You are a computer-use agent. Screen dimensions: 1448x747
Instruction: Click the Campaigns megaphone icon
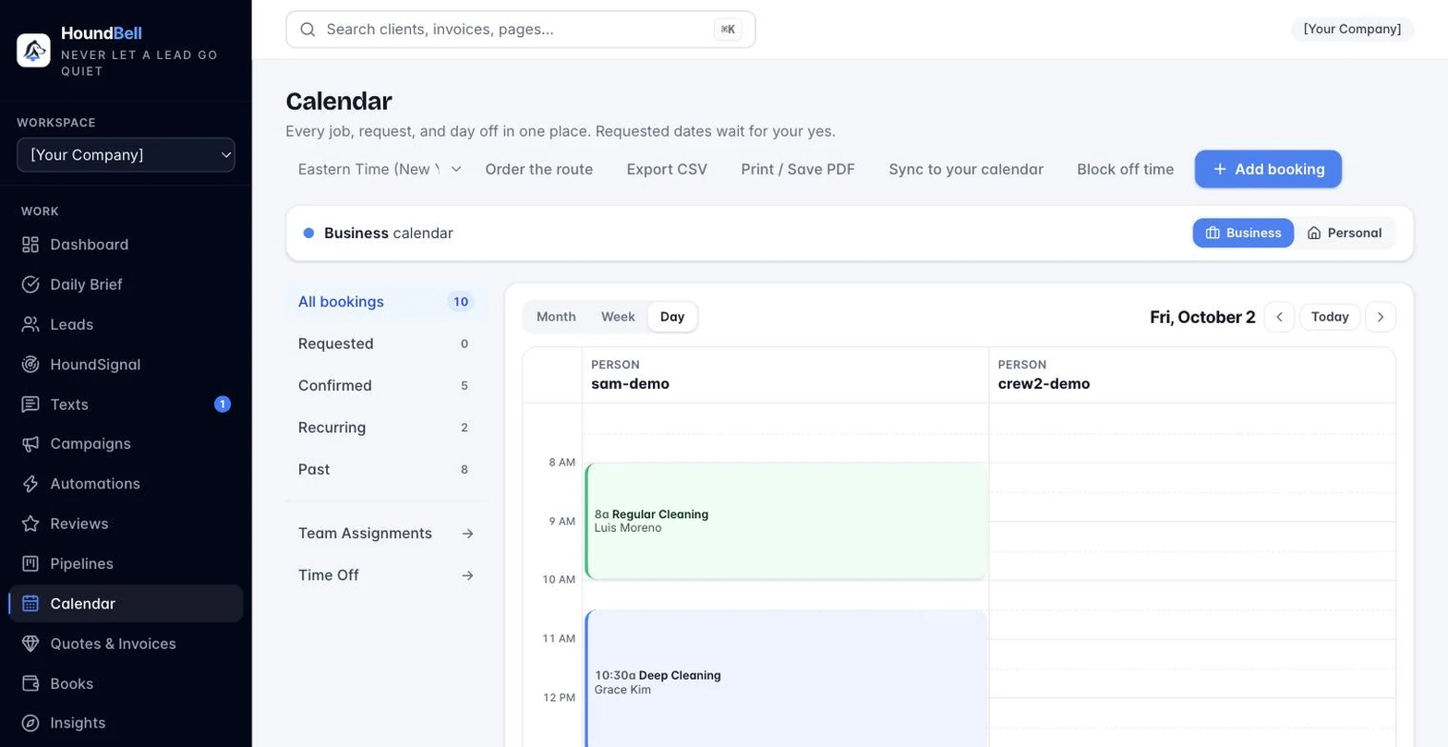(x=30, y=444)
